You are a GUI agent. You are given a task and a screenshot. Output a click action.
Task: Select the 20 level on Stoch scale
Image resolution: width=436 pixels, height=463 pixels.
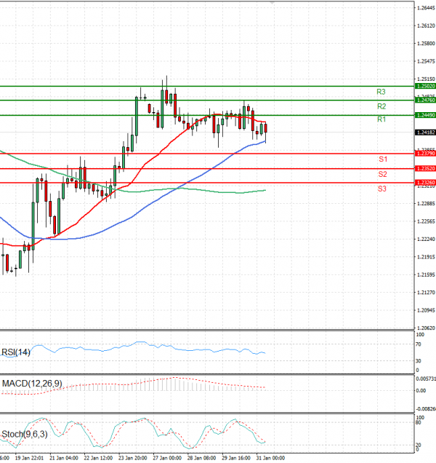419,445
